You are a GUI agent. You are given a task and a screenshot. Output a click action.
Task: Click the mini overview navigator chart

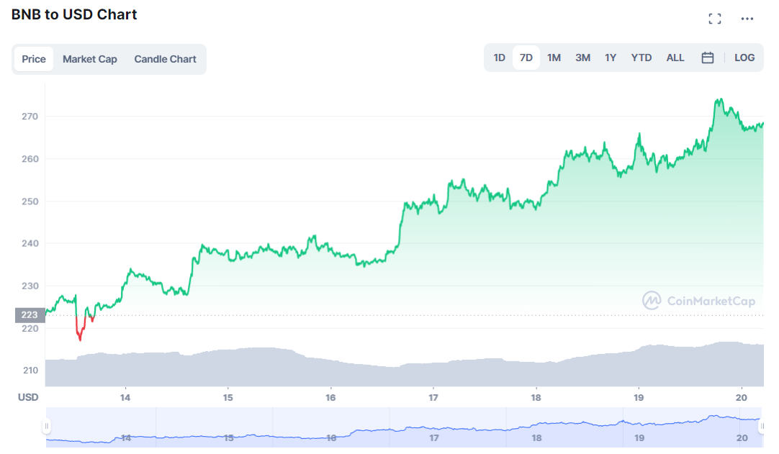click(404, 427)
